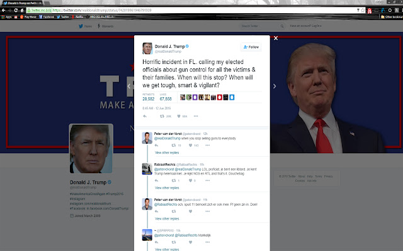Open the Twitter bird logo in navbar
This screenshot has height=251, width=403.
pyautogui.click(x=81, y=26)
